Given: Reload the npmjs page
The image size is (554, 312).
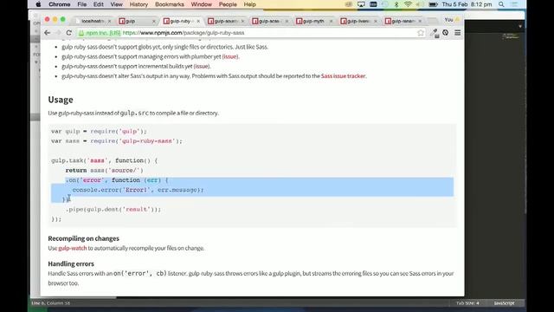Looking at the screenshot, I should 69,33.
